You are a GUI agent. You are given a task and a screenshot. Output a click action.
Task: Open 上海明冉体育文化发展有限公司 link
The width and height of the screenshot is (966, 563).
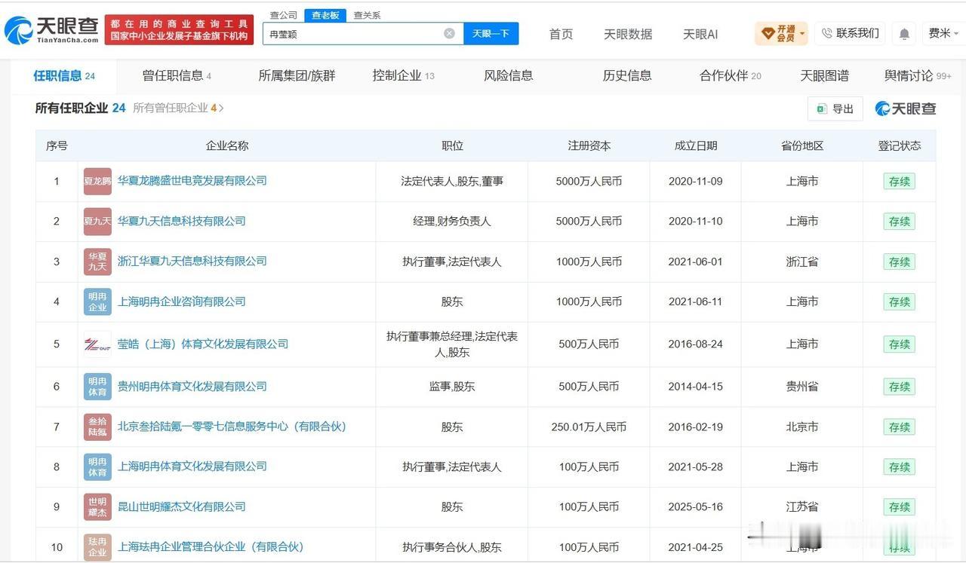pyautogui.click(x=192, y=466)
